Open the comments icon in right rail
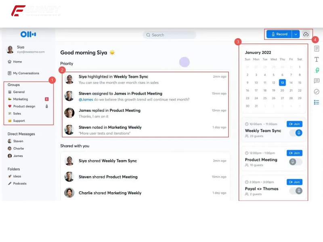The width and height of the screenshot is (323, 242). point(317,81)
